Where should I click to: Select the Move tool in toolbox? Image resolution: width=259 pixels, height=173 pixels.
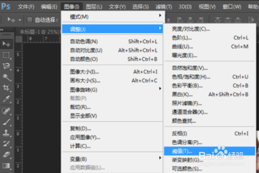(6, 44)
